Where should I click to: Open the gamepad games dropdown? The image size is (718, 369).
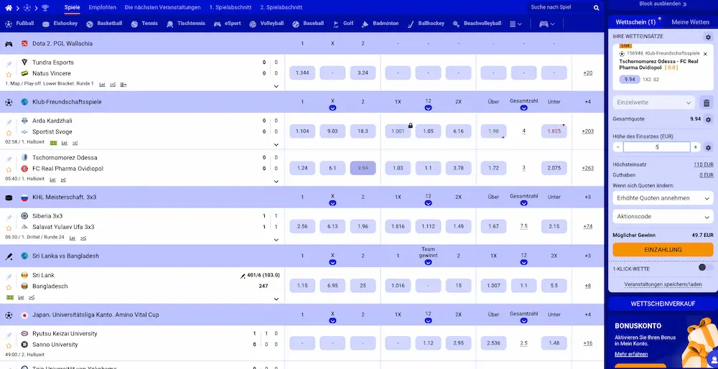point(546,24)
